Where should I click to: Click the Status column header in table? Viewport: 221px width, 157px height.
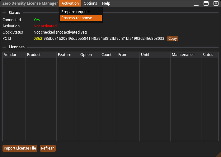click(209, 55)
